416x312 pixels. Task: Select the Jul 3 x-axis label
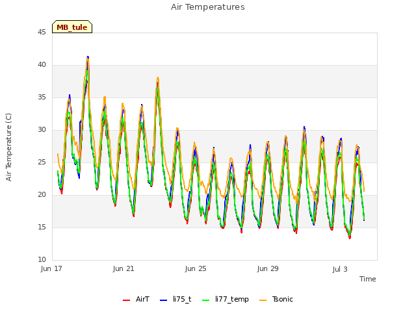pyautogui.click(x=340, y=269)
